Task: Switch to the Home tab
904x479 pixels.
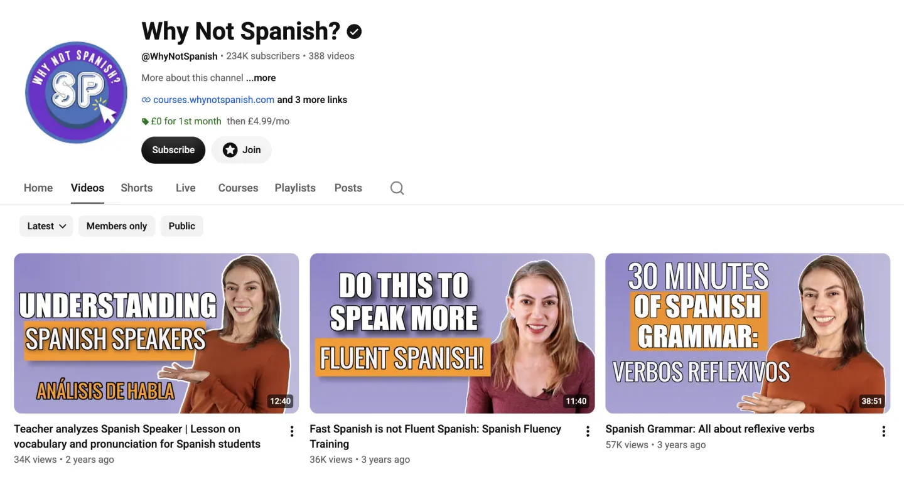Action: click(38, 188)
